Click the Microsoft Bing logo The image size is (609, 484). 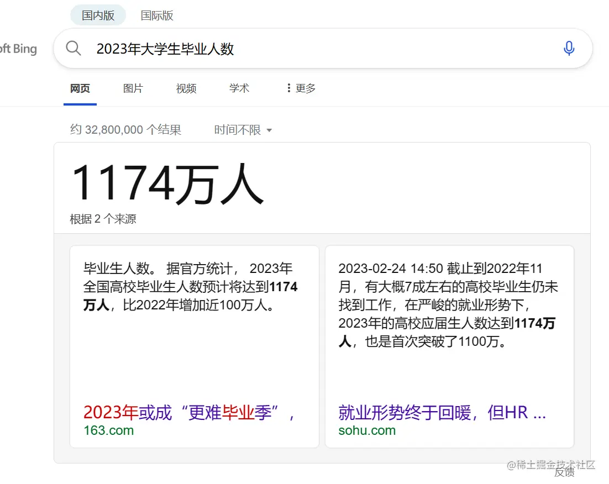(19, 49)
